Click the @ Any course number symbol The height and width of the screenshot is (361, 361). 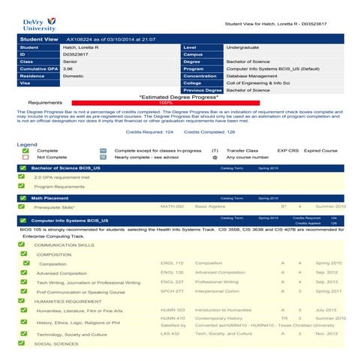click(x=215, y=158)
